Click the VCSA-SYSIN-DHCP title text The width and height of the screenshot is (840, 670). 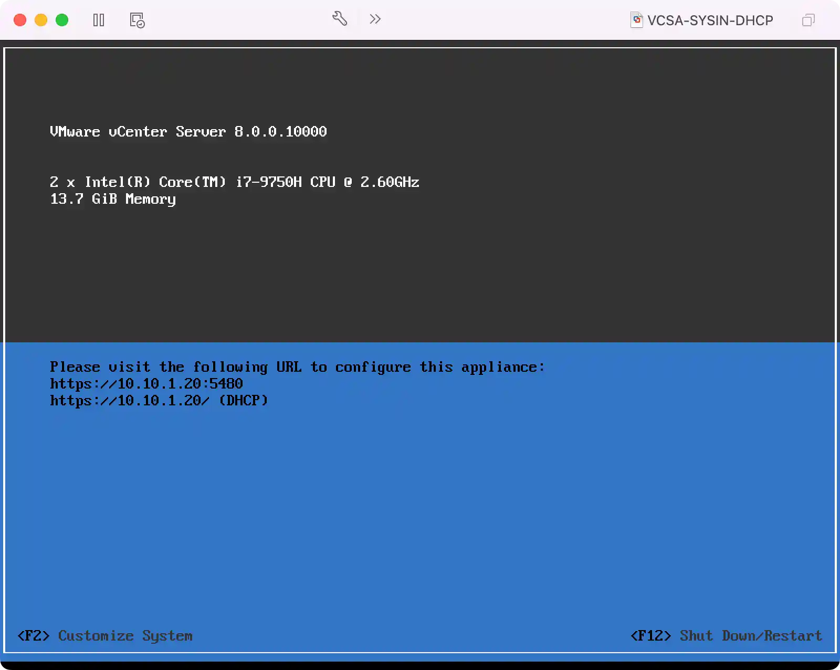pos(710,20)
